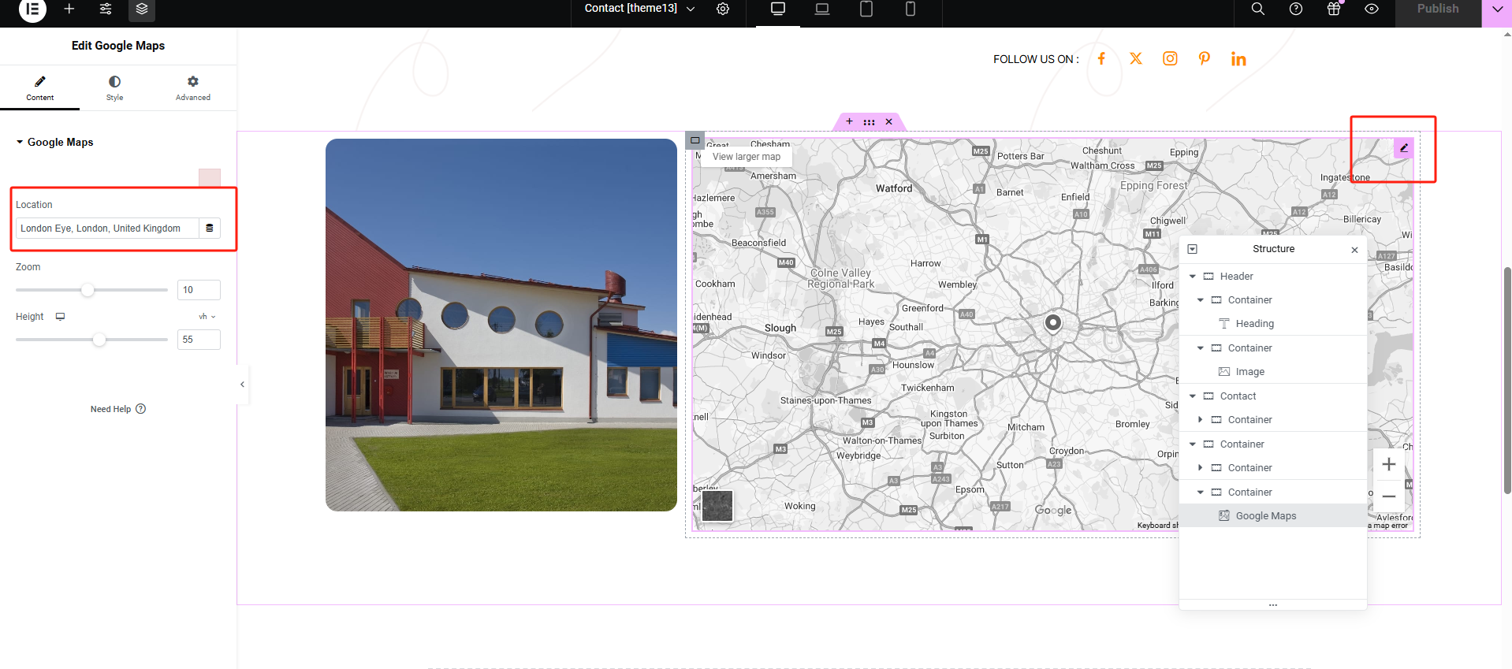Collapse the Google Maps section
This screenshot has width=1512, height=669.
pos(20,143)
